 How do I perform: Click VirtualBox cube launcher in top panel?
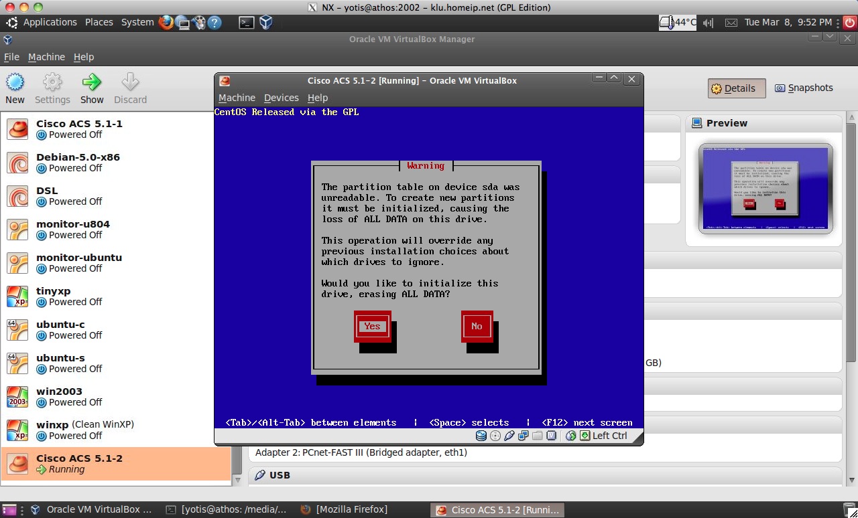tap(266, 22)
